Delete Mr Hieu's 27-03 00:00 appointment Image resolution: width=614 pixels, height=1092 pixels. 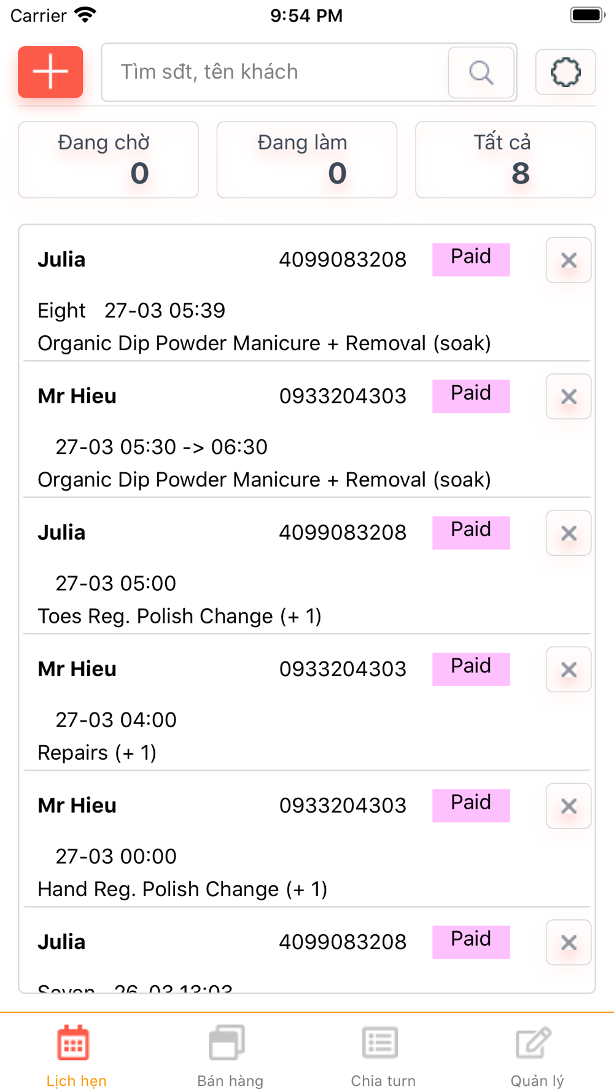569,805
